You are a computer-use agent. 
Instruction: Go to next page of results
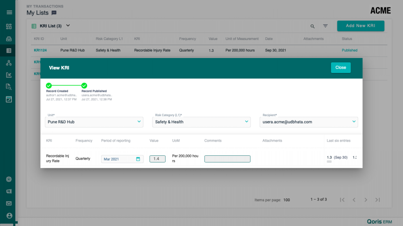point(366,200)
